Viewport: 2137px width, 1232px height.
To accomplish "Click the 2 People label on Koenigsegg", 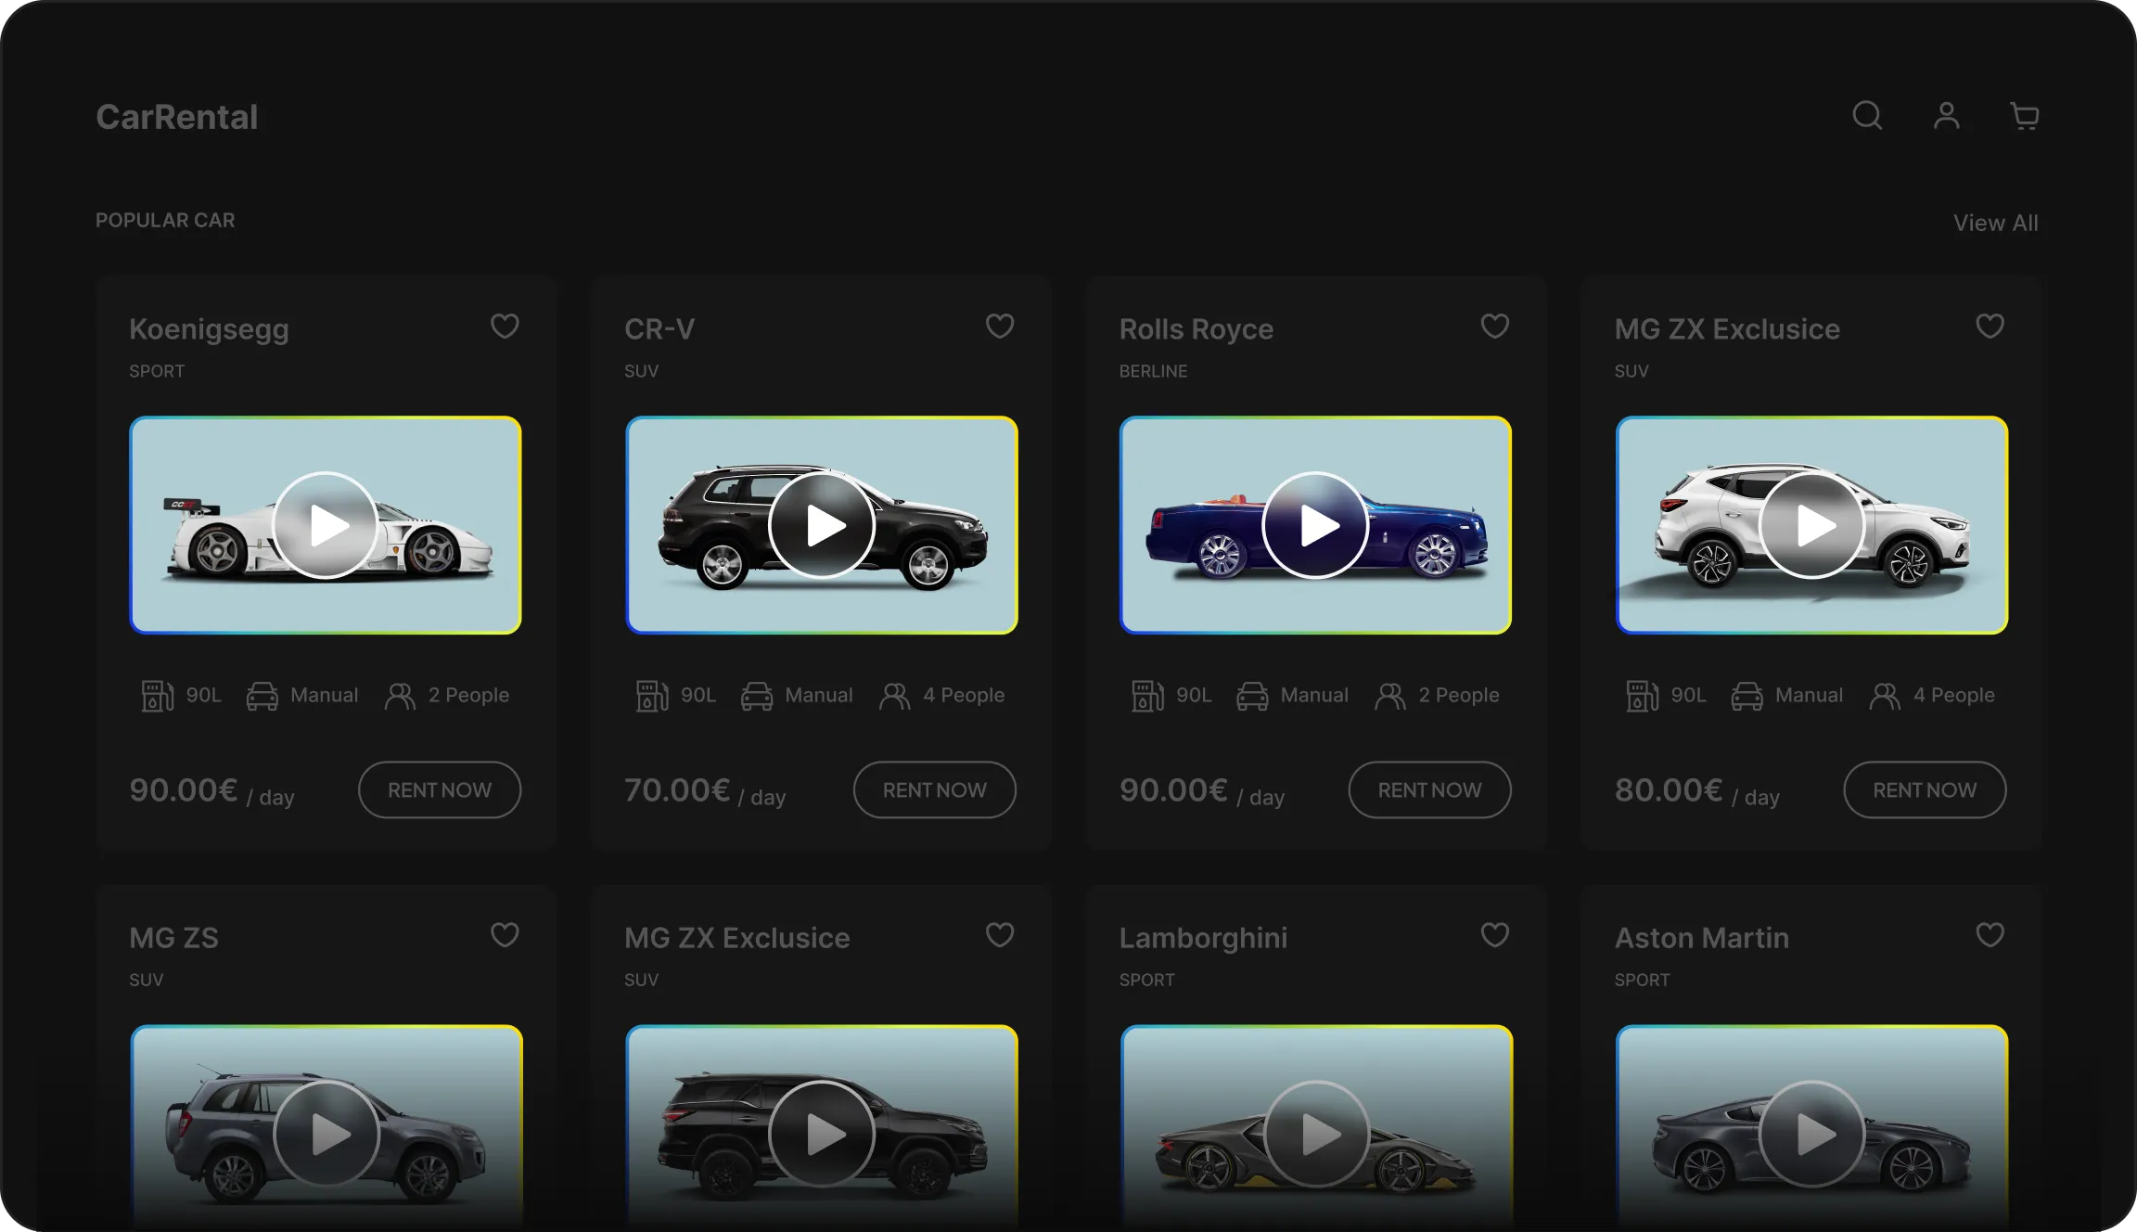I will point(468,695).
